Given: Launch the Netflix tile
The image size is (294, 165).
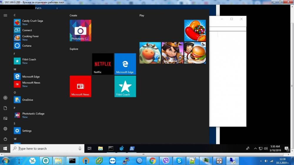Looking at the screenshot, I should [x=103, y=64].
